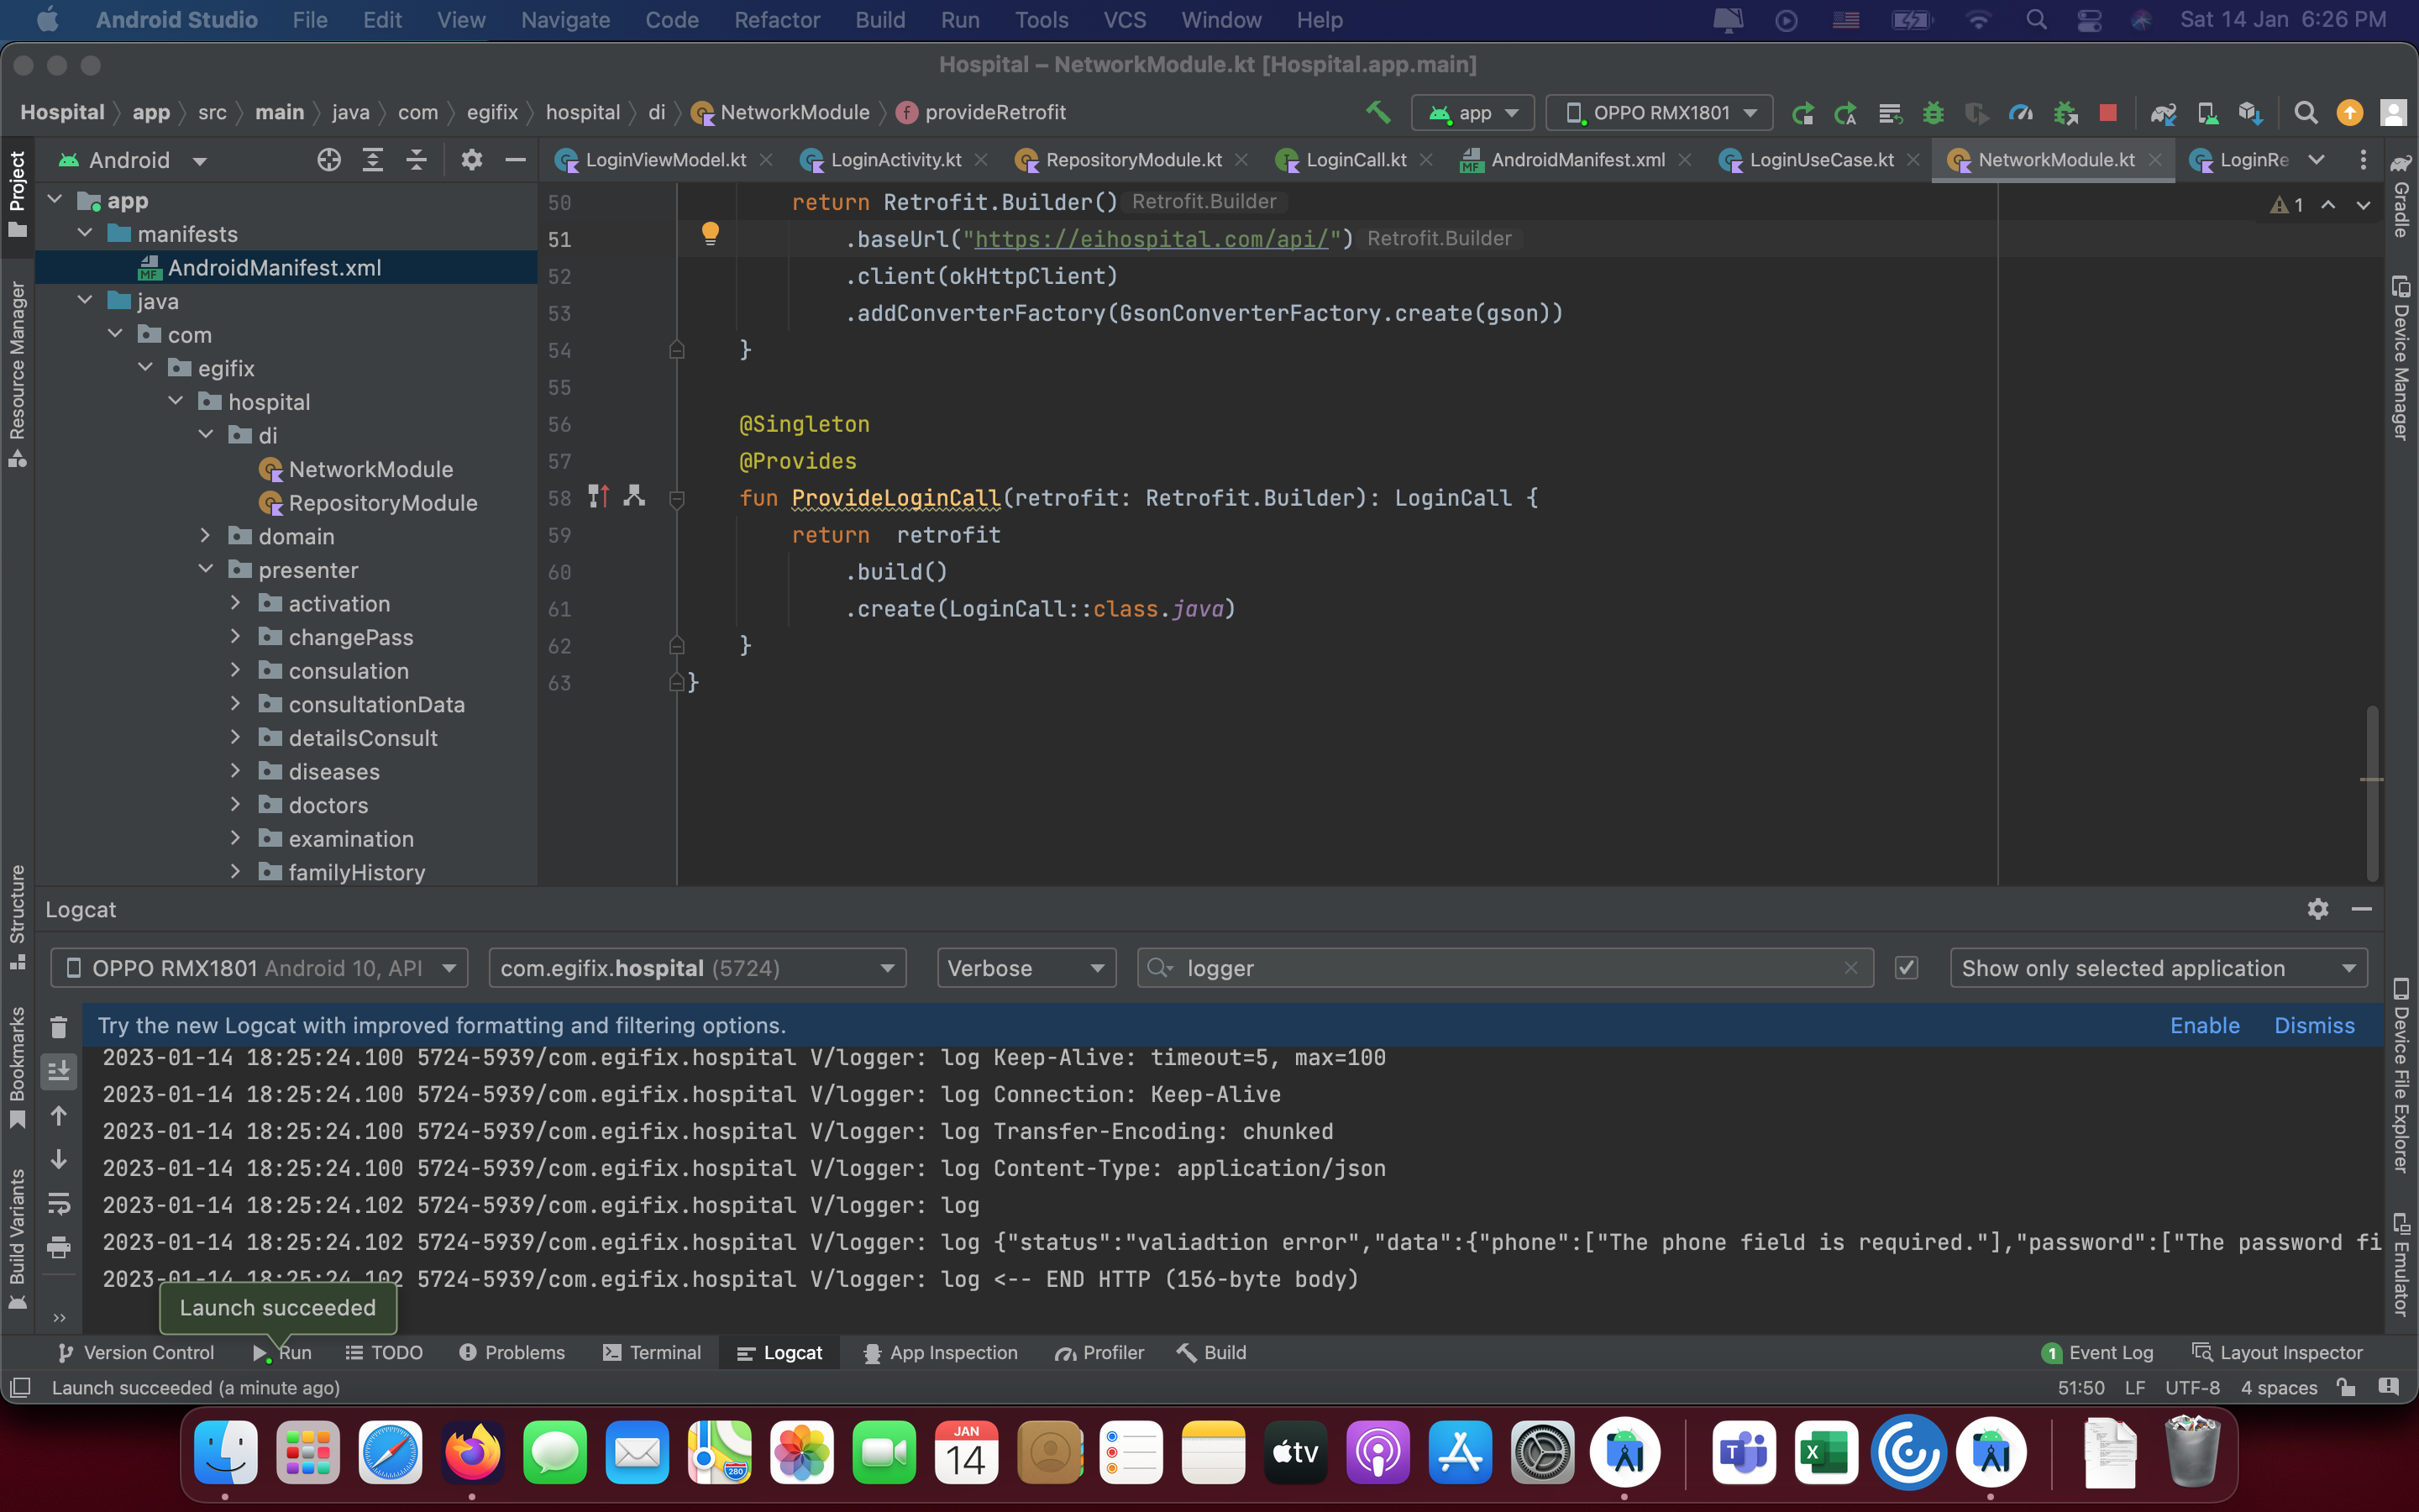Open the Verbose log level dropdown

[1026, 968]
